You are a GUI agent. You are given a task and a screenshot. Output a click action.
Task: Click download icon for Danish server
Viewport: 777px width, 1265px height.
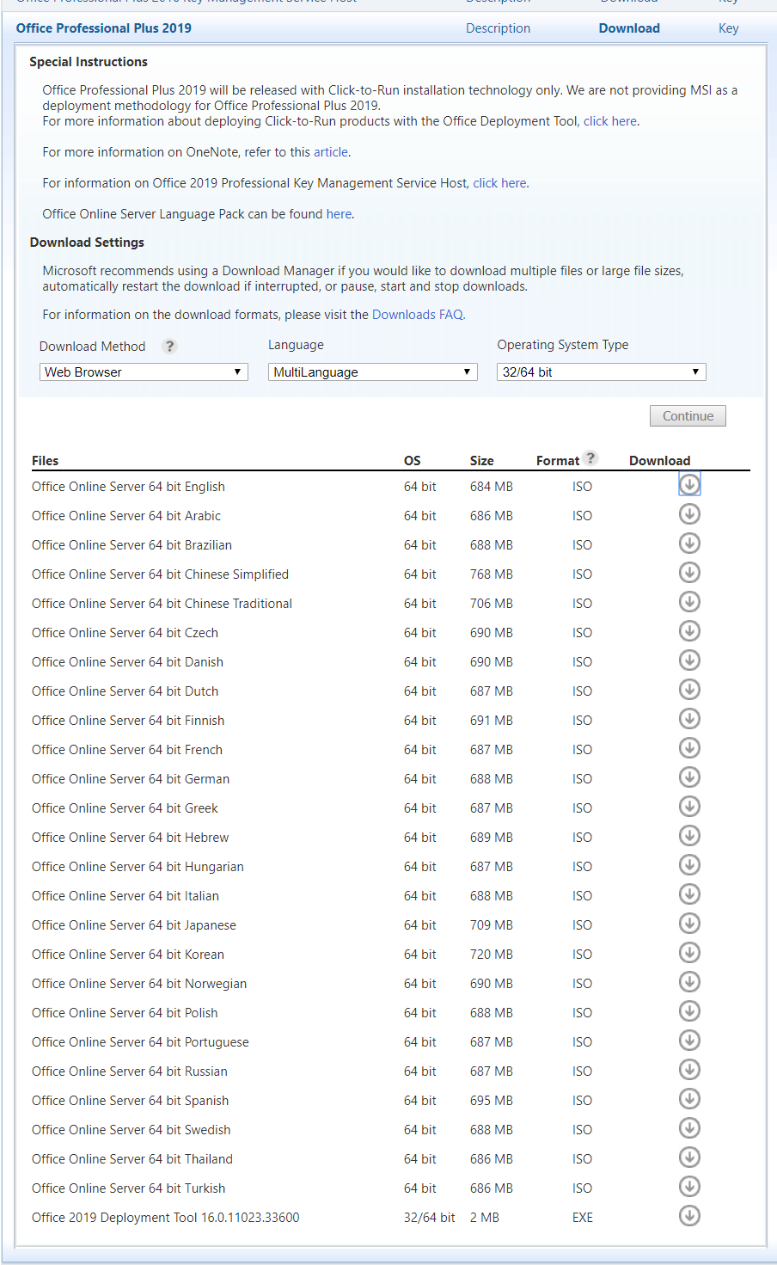click(689, 660)
